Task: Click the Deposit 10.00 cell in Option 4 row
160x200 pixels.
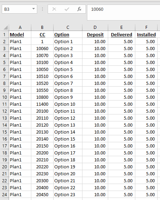Action: click(x=95, y=62)
